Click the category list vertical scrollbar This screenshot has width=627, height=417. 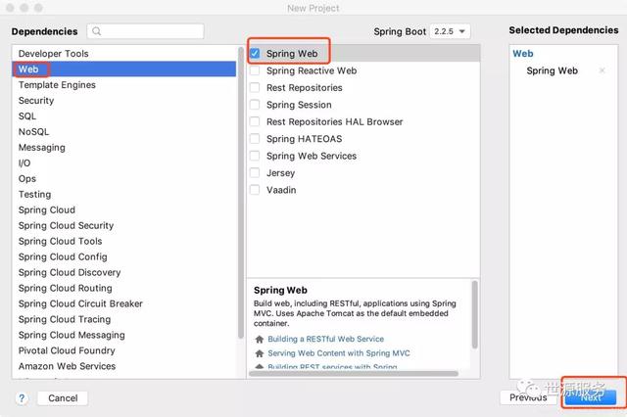241,193
